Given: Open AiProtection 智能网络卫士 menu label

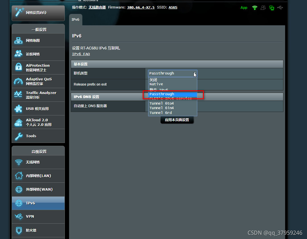Looking at the screenshot, I should click(x=38, y=68).
